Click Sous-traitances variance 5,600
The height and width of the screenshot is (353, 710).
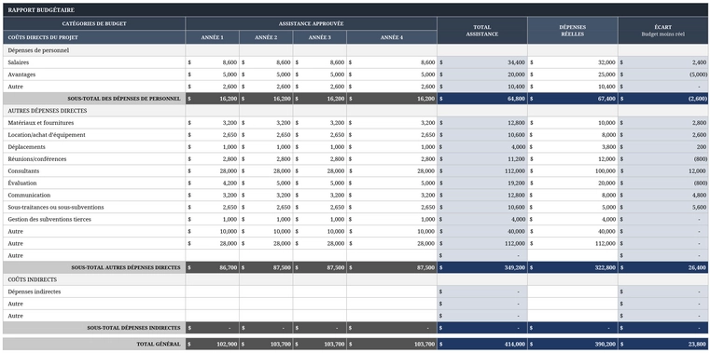coord(662,207)
